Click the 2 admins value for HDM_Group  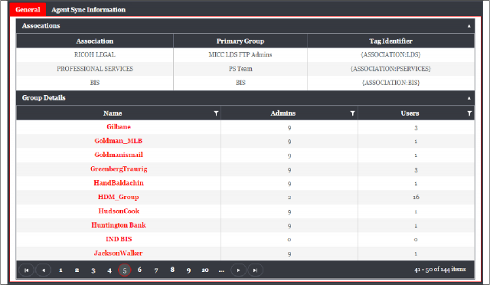click(x=289, y=198)
